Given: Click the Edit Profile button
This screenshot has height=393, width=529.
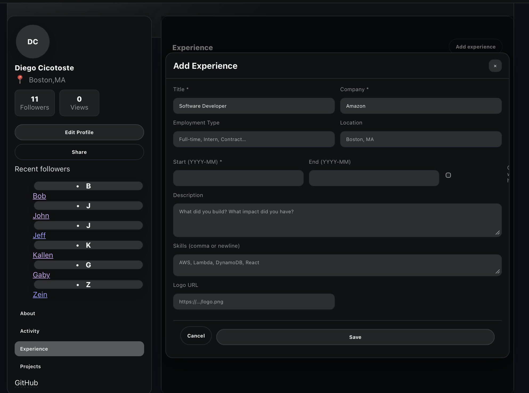Looking at the screenshot, I should 79,133.
